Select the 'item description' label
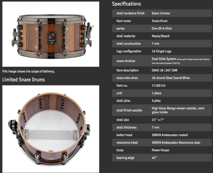The width and height of the screenshot is (213, 173). coord(128,70)
